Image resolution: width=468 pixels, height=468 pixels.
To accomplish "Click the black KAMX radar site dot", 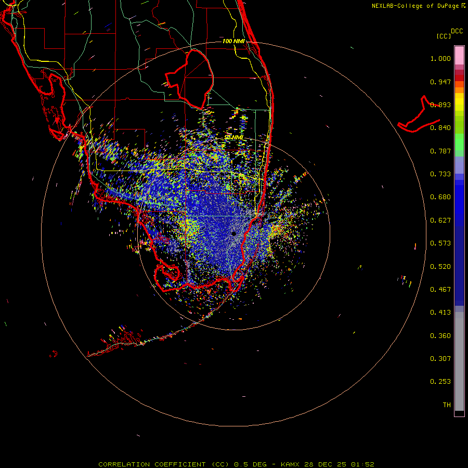I will [x=233, y=233].
